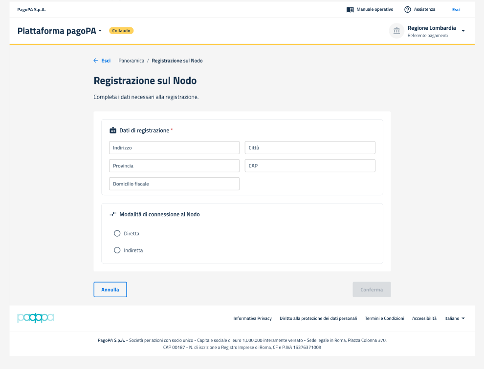484x369 pixels.
Task: Open the Informativa Privacy footer link
Action: pyautogui.click(x=252, y=318)
